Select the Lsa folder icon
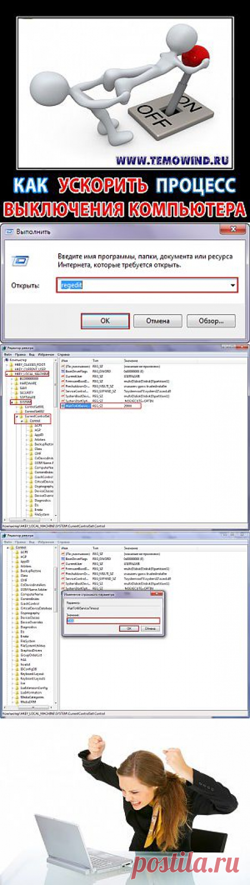This screenshot has height=885, width=250. [17, 683]
